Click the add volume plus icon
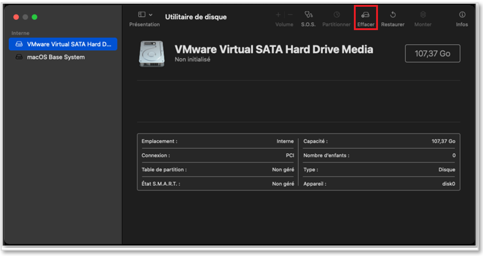483x256 pixels. pos(278,15)
